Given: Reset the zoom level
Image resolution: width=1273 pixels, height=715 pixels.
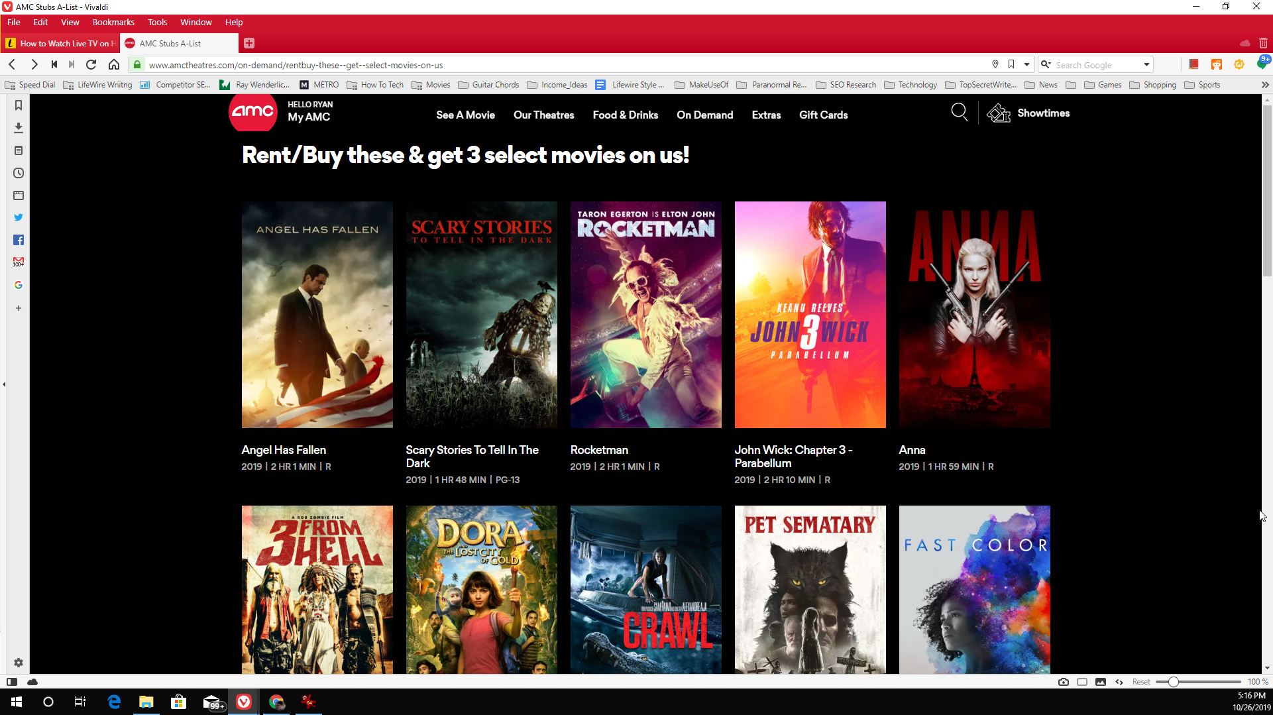Looking at the screenshot, I should point(1141,682).
